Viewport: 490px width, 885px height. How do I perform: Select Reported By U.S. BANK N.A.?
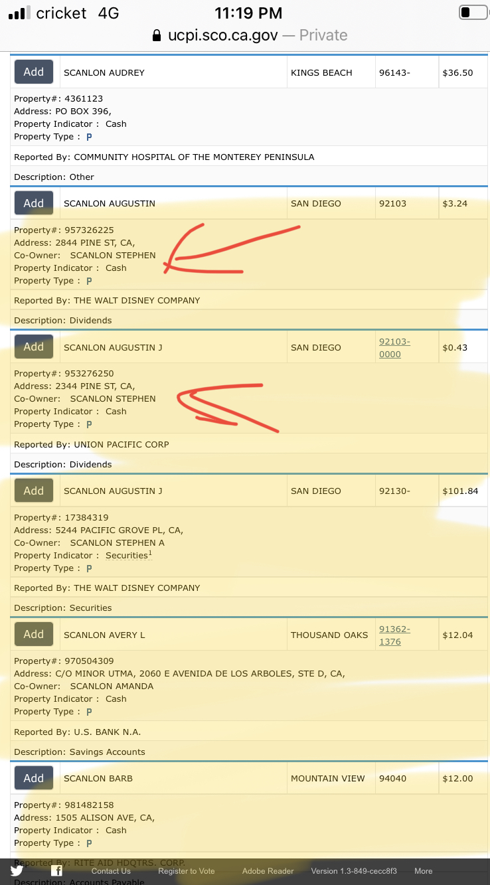click(78, 732)
